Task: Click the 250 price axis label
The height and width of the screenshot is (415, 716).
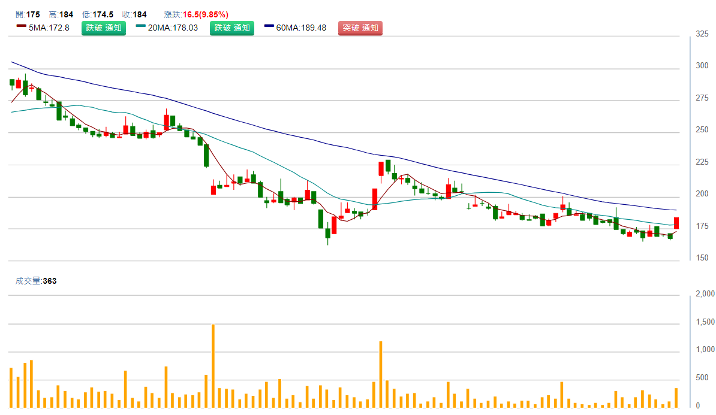Action: 702,129
